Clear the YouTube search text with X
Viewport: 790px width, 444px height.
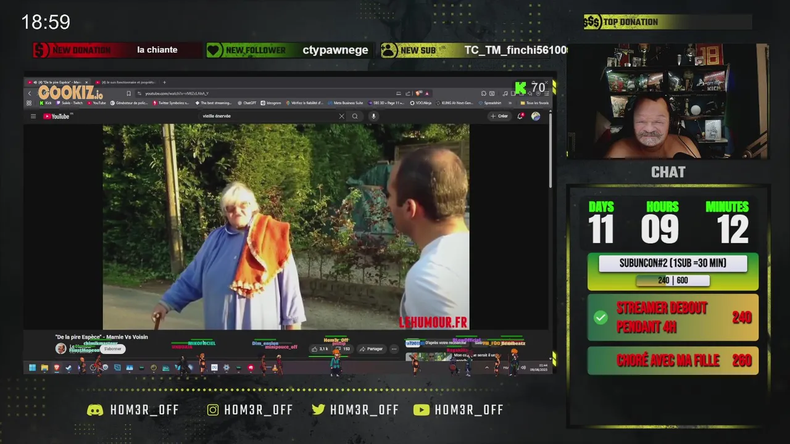pos(342,116)
